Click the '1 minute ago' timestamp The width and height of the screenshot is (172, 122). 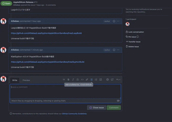tap(37, 50)
